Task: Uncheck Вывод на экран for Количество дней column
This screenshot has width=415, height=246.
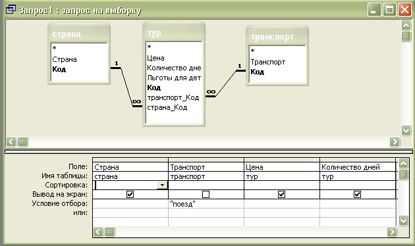Action: 357,195
